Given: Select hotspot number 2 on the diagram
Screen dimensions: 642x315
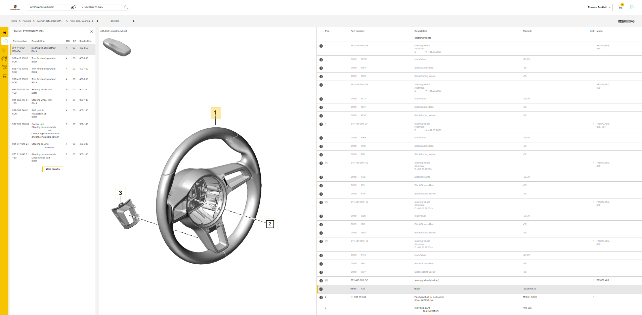Looking at the screenshot, I should click(x=270, y=224).
